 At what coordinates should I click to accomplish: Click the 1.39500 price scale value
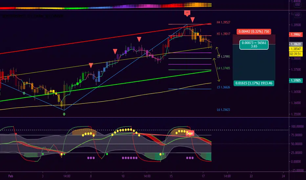click(296, 25)
